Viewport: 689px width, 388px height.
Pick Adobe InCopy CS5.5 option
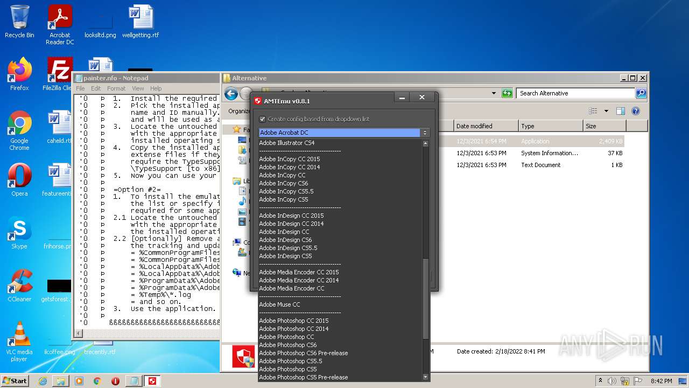coord(340,191)
